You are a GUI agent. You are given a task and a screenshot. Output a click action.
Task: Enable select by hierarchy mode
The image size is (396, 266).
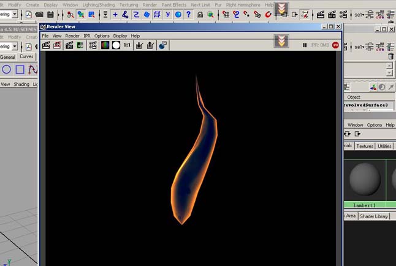pos(70,15)
